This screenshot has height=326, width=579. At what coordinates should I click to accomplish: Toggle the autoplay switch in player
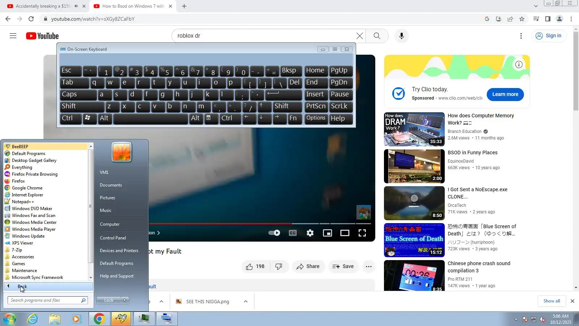pyautogui.click(x=274, y=233)
